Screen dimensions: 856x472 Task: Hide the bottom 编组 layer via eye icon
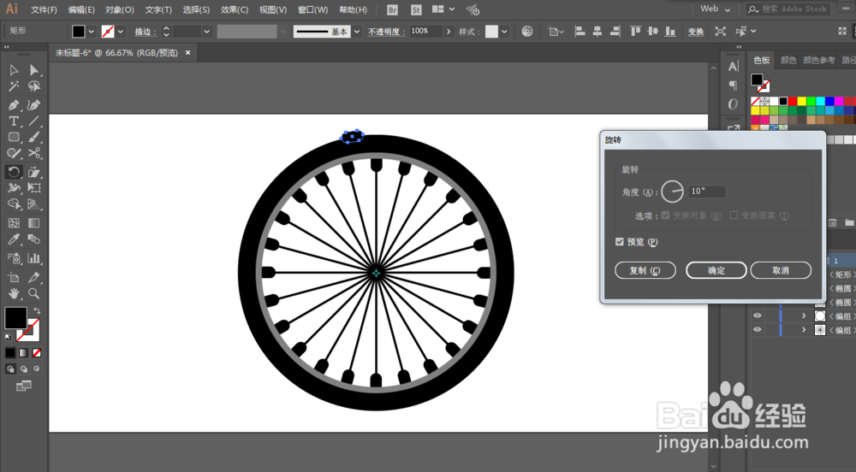click(x=758, y=330)
